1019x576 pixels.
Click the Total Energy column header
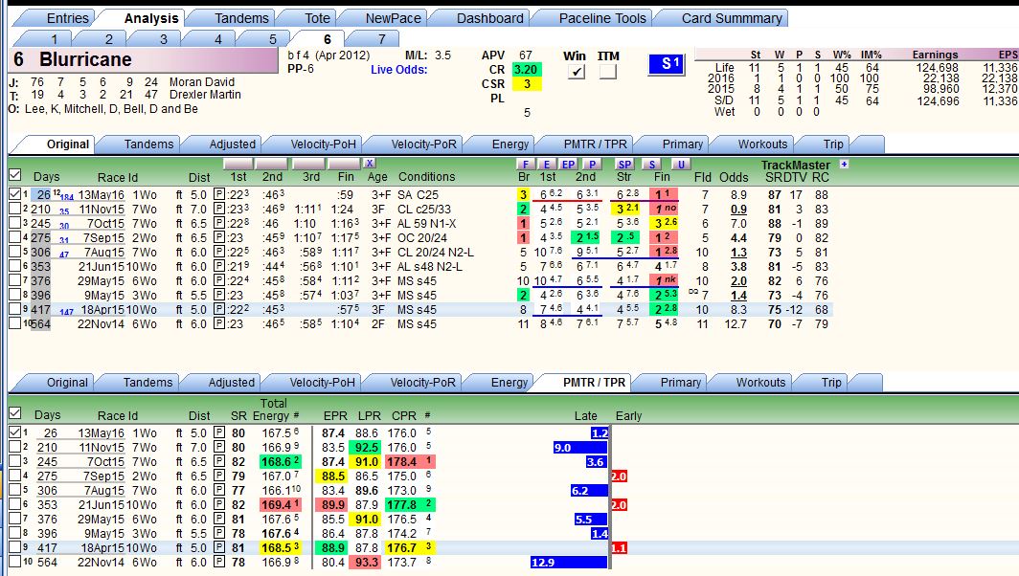[272, 410]
